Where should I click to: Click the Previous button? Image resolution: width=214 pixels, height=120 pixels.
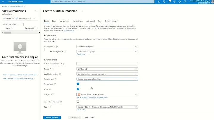pos(75,118)
